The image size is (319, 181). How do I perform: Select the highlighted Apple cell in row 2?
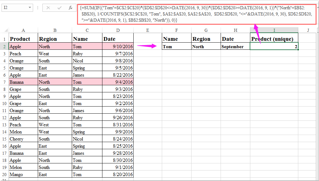23,46
